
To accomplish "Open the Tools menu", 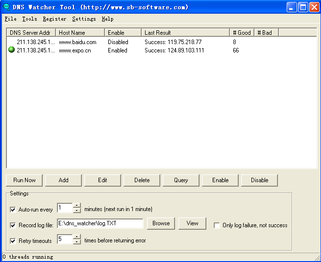I will pos(29,19).
